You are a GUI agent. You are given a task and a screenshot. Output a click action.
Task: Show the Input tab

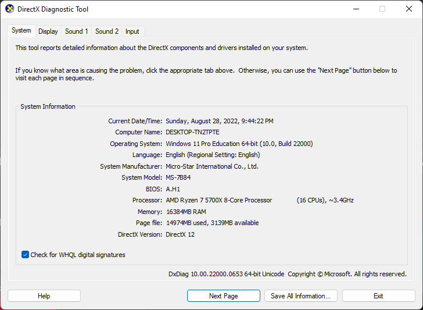[x=132, y=31]
